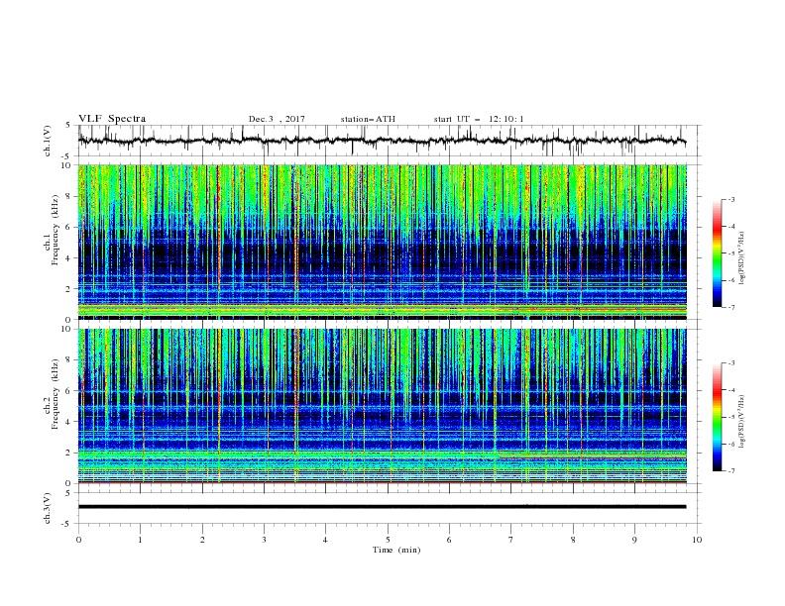Click the ch.1 voltage waveform trace

(382, 141)
